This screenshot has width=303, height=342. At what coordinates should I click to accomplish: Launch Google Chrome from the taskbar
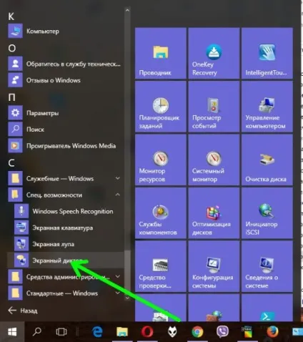coord(197,332)
